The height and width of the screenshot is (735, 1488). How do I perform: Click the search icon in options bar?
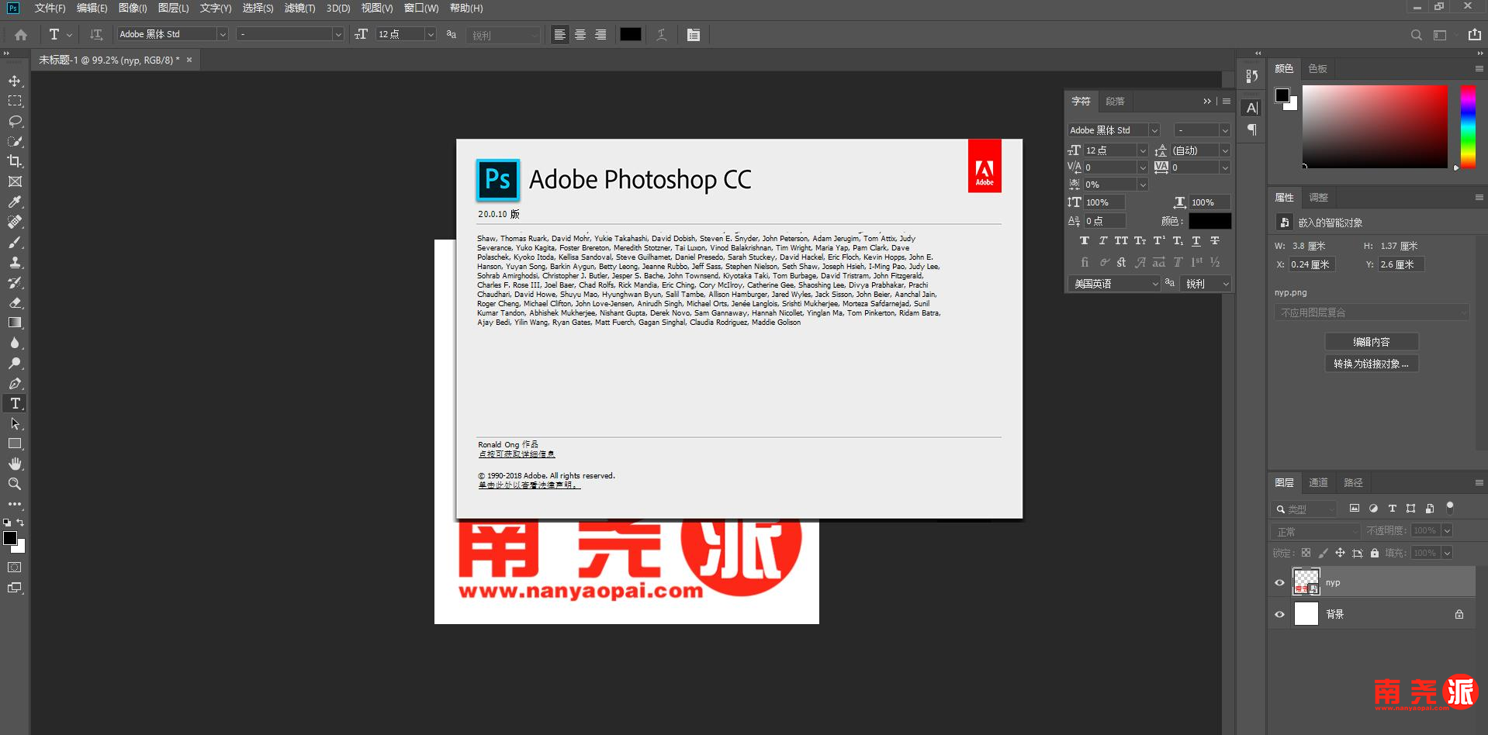click(x=1417, y=35)
